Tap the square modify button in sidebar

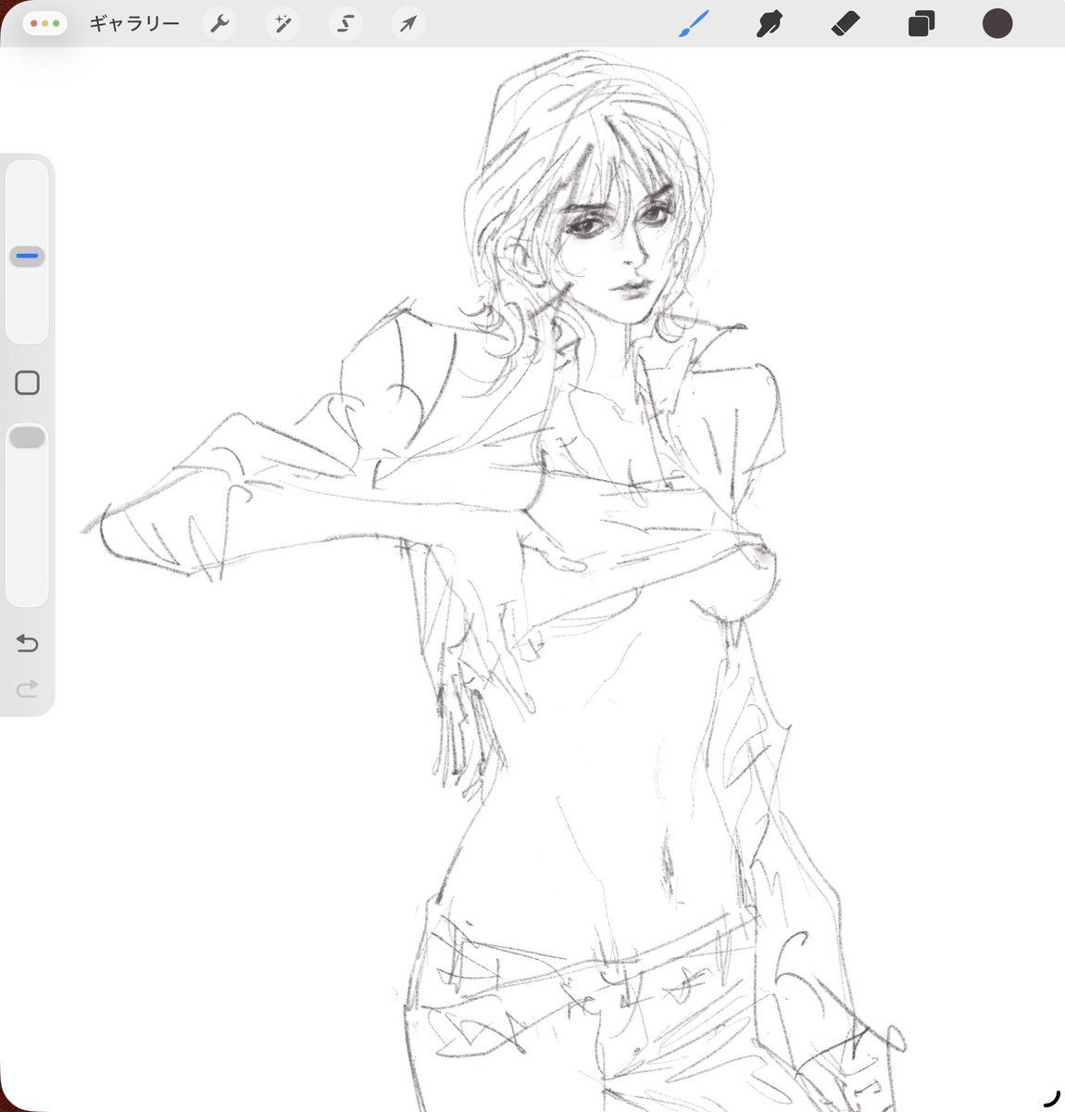(27, 383)
